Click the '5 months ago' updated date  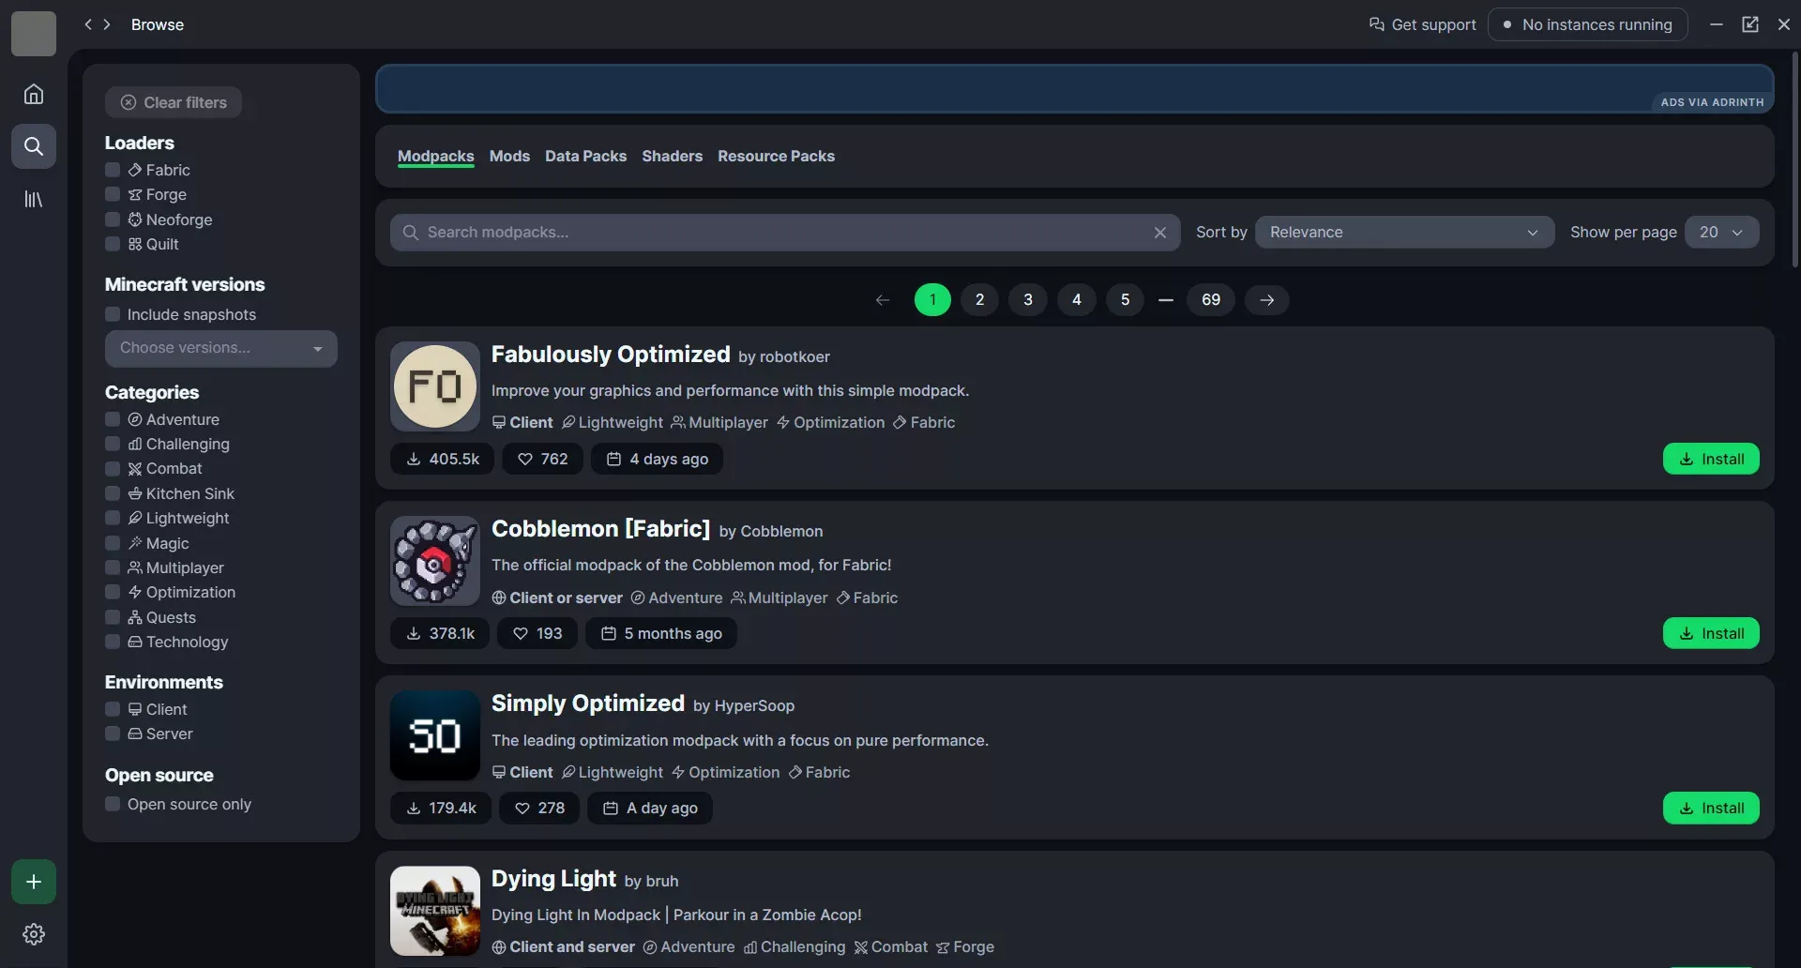click(x=661, y=633)
